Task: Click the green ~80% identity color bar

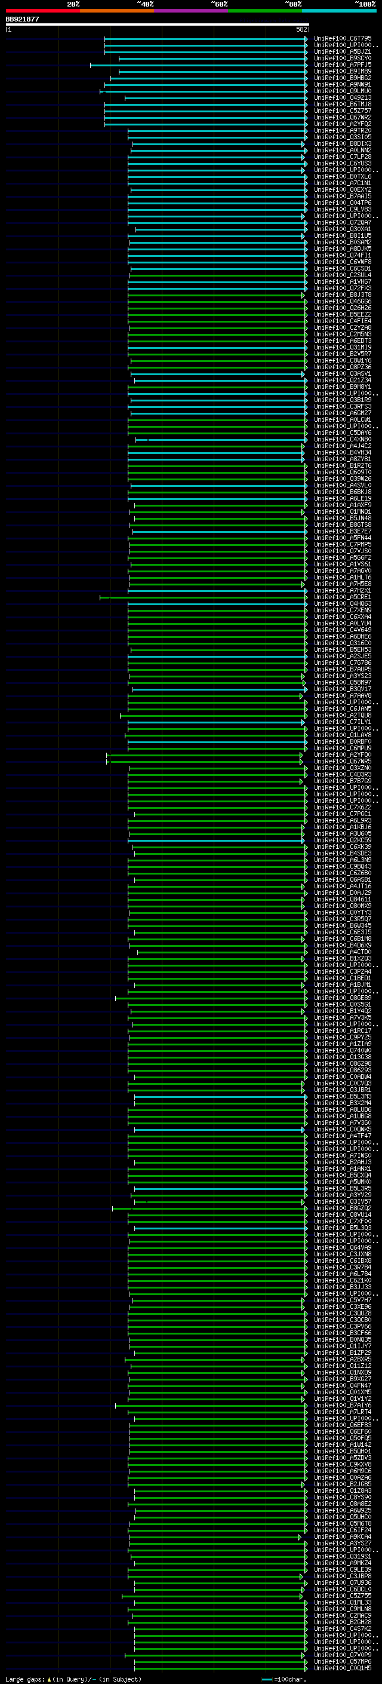Action: [x=265, y=11]
